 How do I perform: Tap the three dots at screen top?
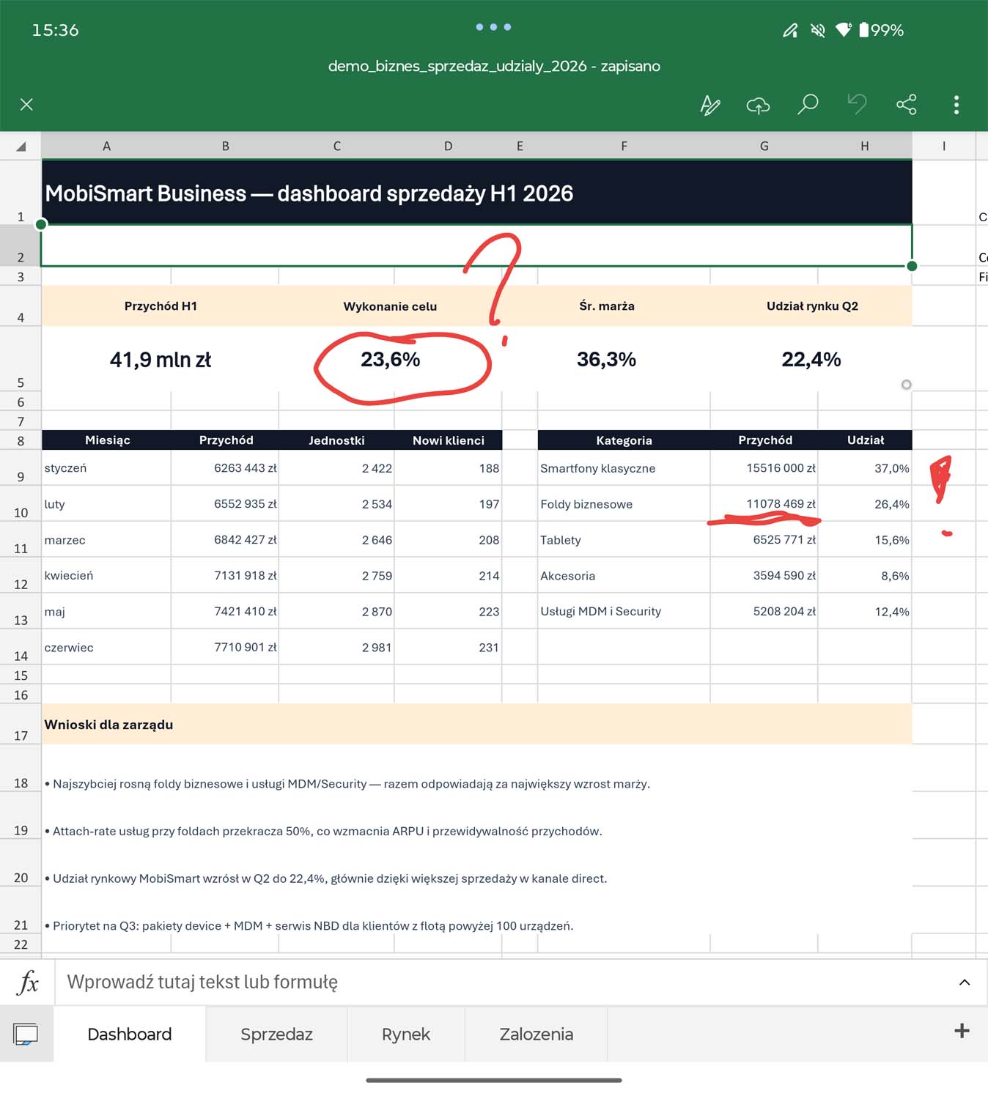coord(493,27)
